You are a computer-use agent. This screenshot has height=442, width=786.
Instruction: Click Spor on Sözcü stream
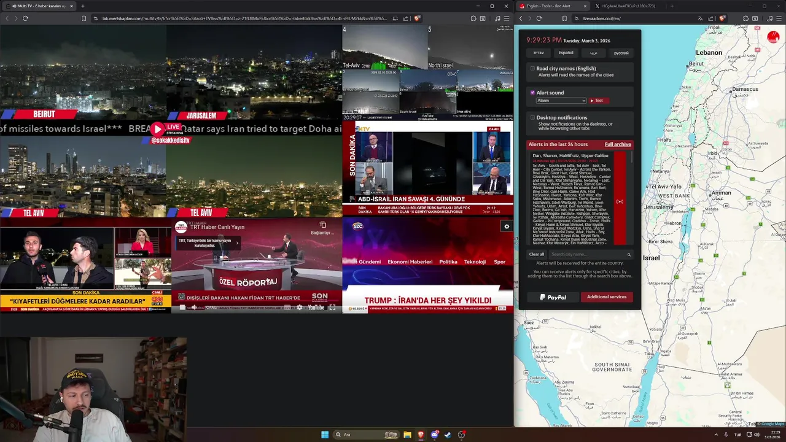500,262
